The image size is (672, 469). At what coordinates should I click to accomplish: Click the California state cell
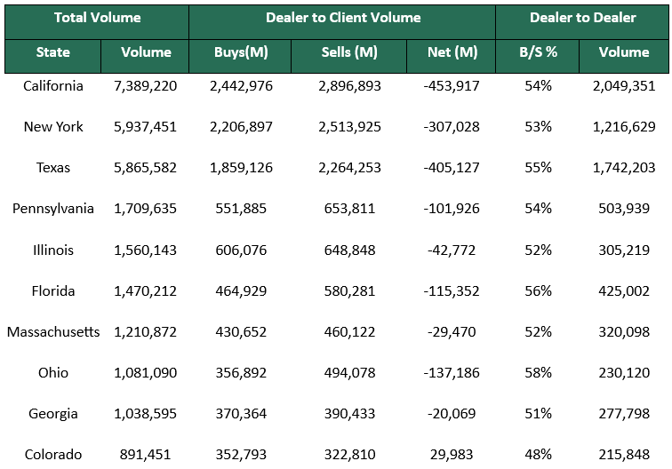[x=53, y=86]
